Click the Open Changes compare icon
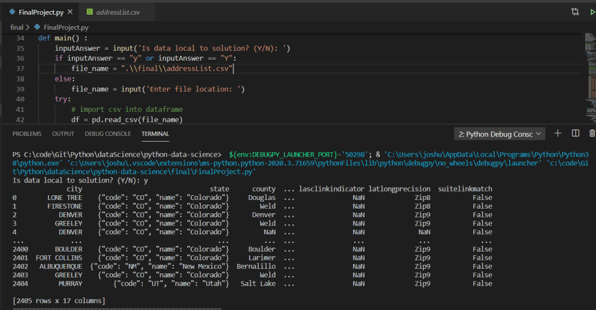The height and width of the screenshot is (310, 596). click(x=575, y=12)
